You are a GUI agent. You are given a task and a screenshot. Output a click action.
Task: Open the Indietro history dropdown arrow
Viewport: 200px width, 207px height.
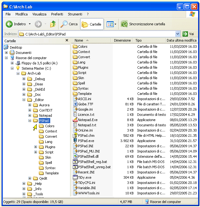coord(30,24)
